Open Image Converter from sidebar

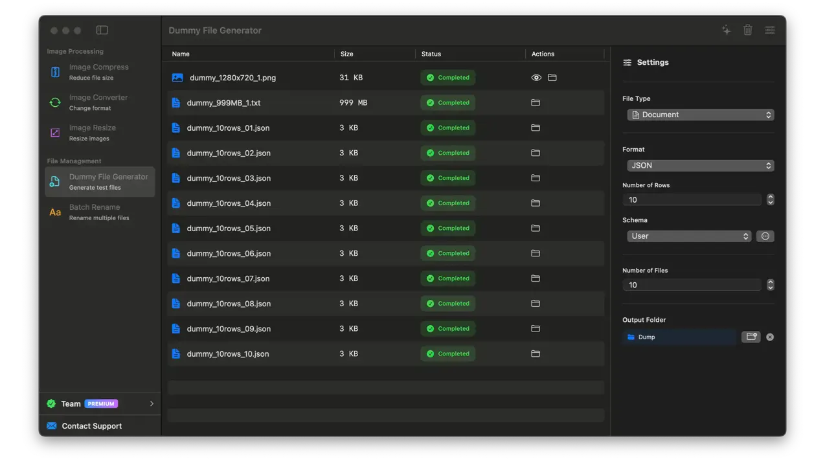pos(99,102)
